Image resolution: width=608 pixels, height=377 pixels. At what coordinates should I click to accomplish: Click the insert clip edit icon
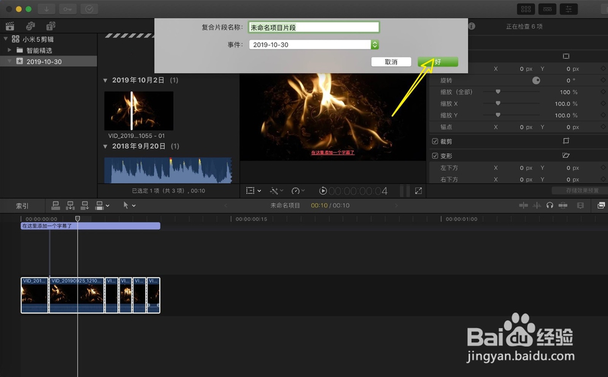click(x=70, y=206)
